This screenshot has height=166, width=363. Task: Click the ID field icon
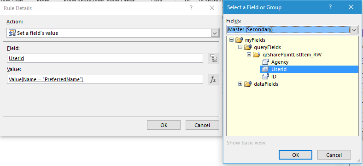click(x=265, y=77)
